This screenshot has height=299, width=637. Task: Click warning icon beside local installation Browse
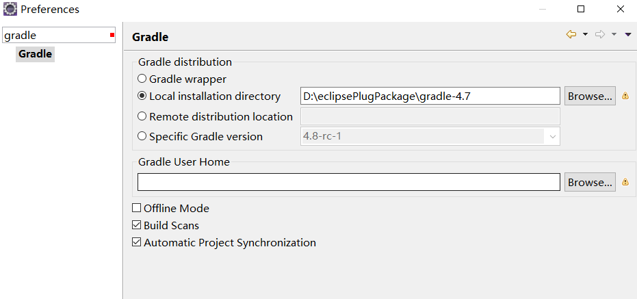click(x=625, y=96)
